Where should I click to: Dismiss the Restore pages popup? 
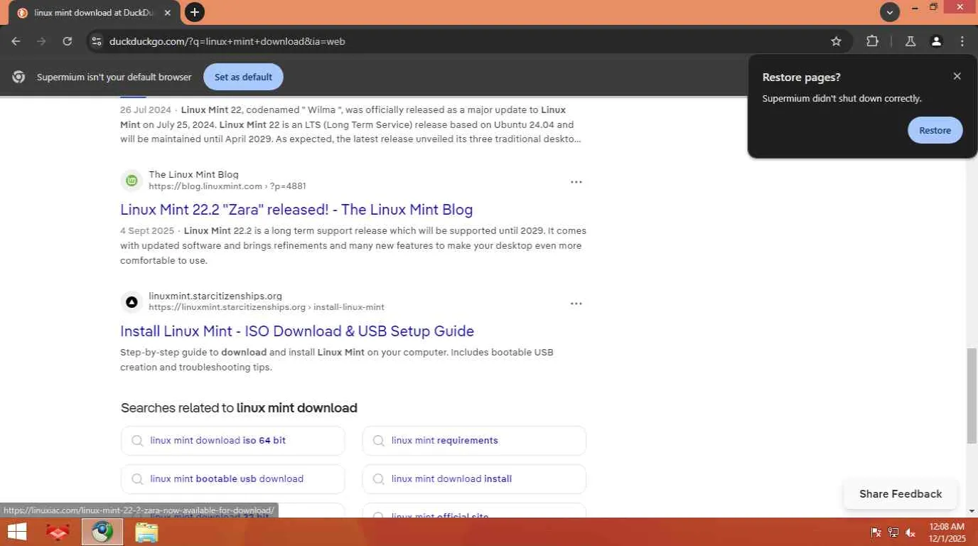pos(957,76)
